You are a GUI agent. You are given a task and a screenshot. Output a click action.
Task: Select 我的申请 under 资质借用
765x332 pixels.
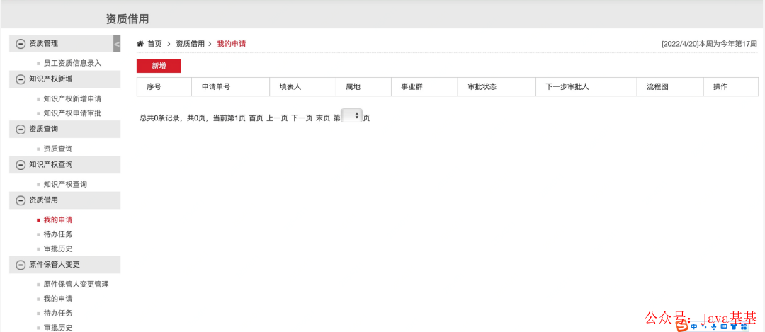[x=58, y=220]
